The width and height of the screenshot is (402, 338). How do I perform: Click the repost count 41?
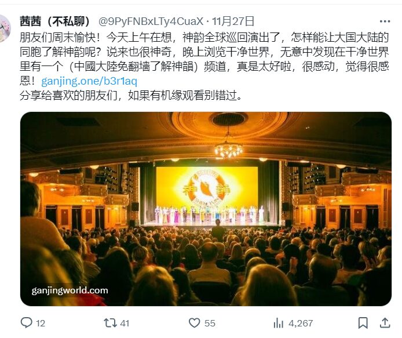(125, 323)
